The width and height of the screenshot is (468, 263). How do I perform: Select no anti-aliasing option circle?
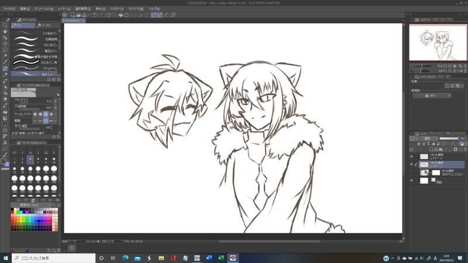[35, 114]
